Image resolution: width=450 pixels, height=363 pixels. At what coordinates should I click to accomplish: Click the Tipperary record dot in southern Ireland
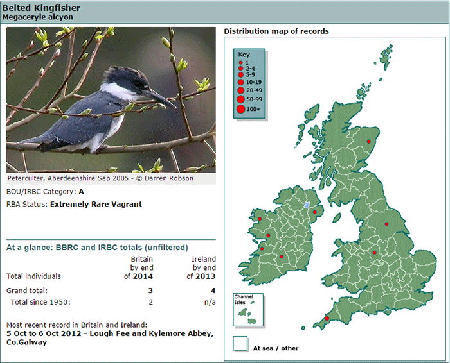pyautogui.click(x=282, y=257)
